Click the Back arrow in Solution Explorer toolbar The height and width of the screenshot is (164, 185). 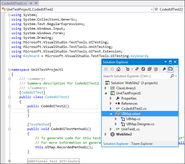(106, 69)
